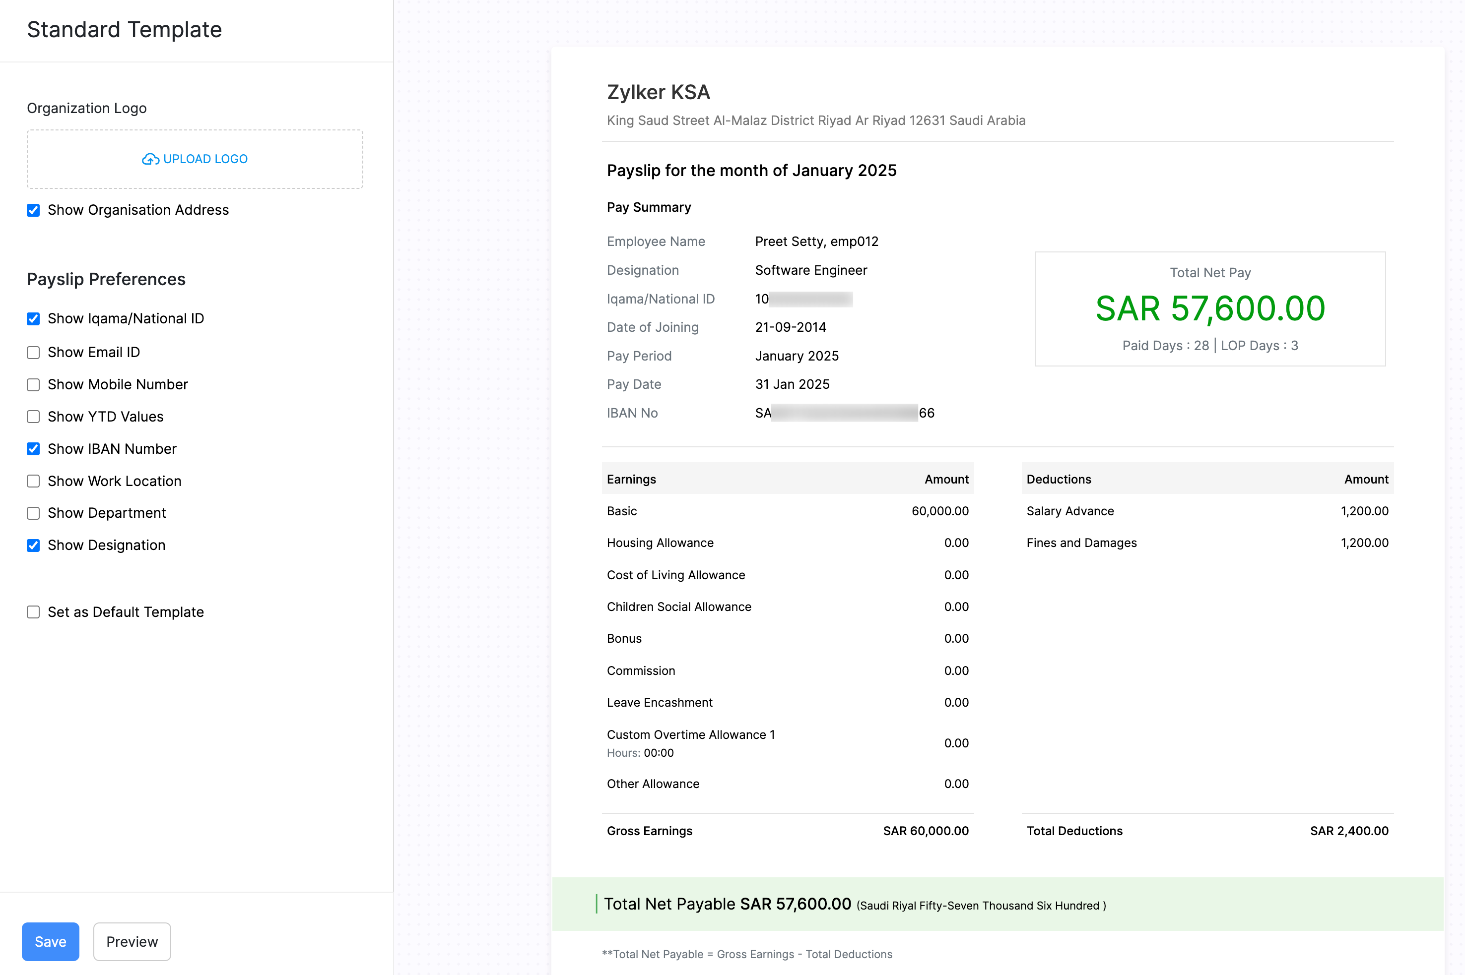Viewport: 1465px width, 975px height.
Task: Disable Show Iqama/National ID
Action: [x=34, y=319]
